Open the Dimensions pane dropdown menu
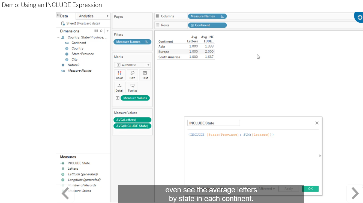This screenshot has height=203, width=363. (x=107, y=31)
